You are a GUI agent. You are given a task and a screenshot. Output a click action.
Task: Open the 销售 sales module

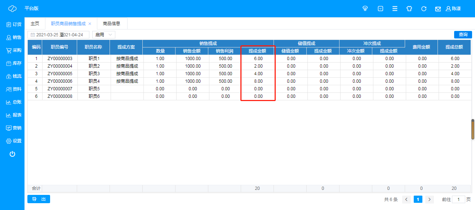coord(14,37)
